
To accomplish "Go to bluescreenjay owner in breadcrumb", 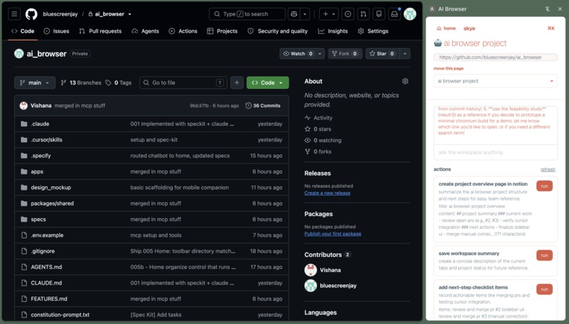I will (x=60, y=14).
